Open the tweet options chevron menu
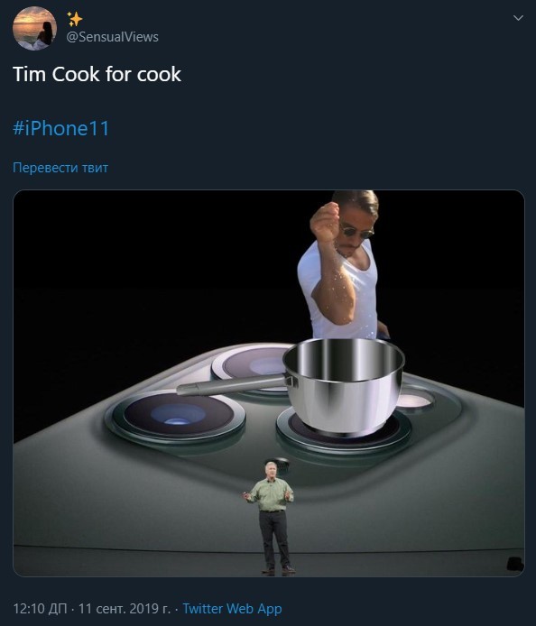The width and height of the screenshot is (536, 626). click(x=518, y=18)
